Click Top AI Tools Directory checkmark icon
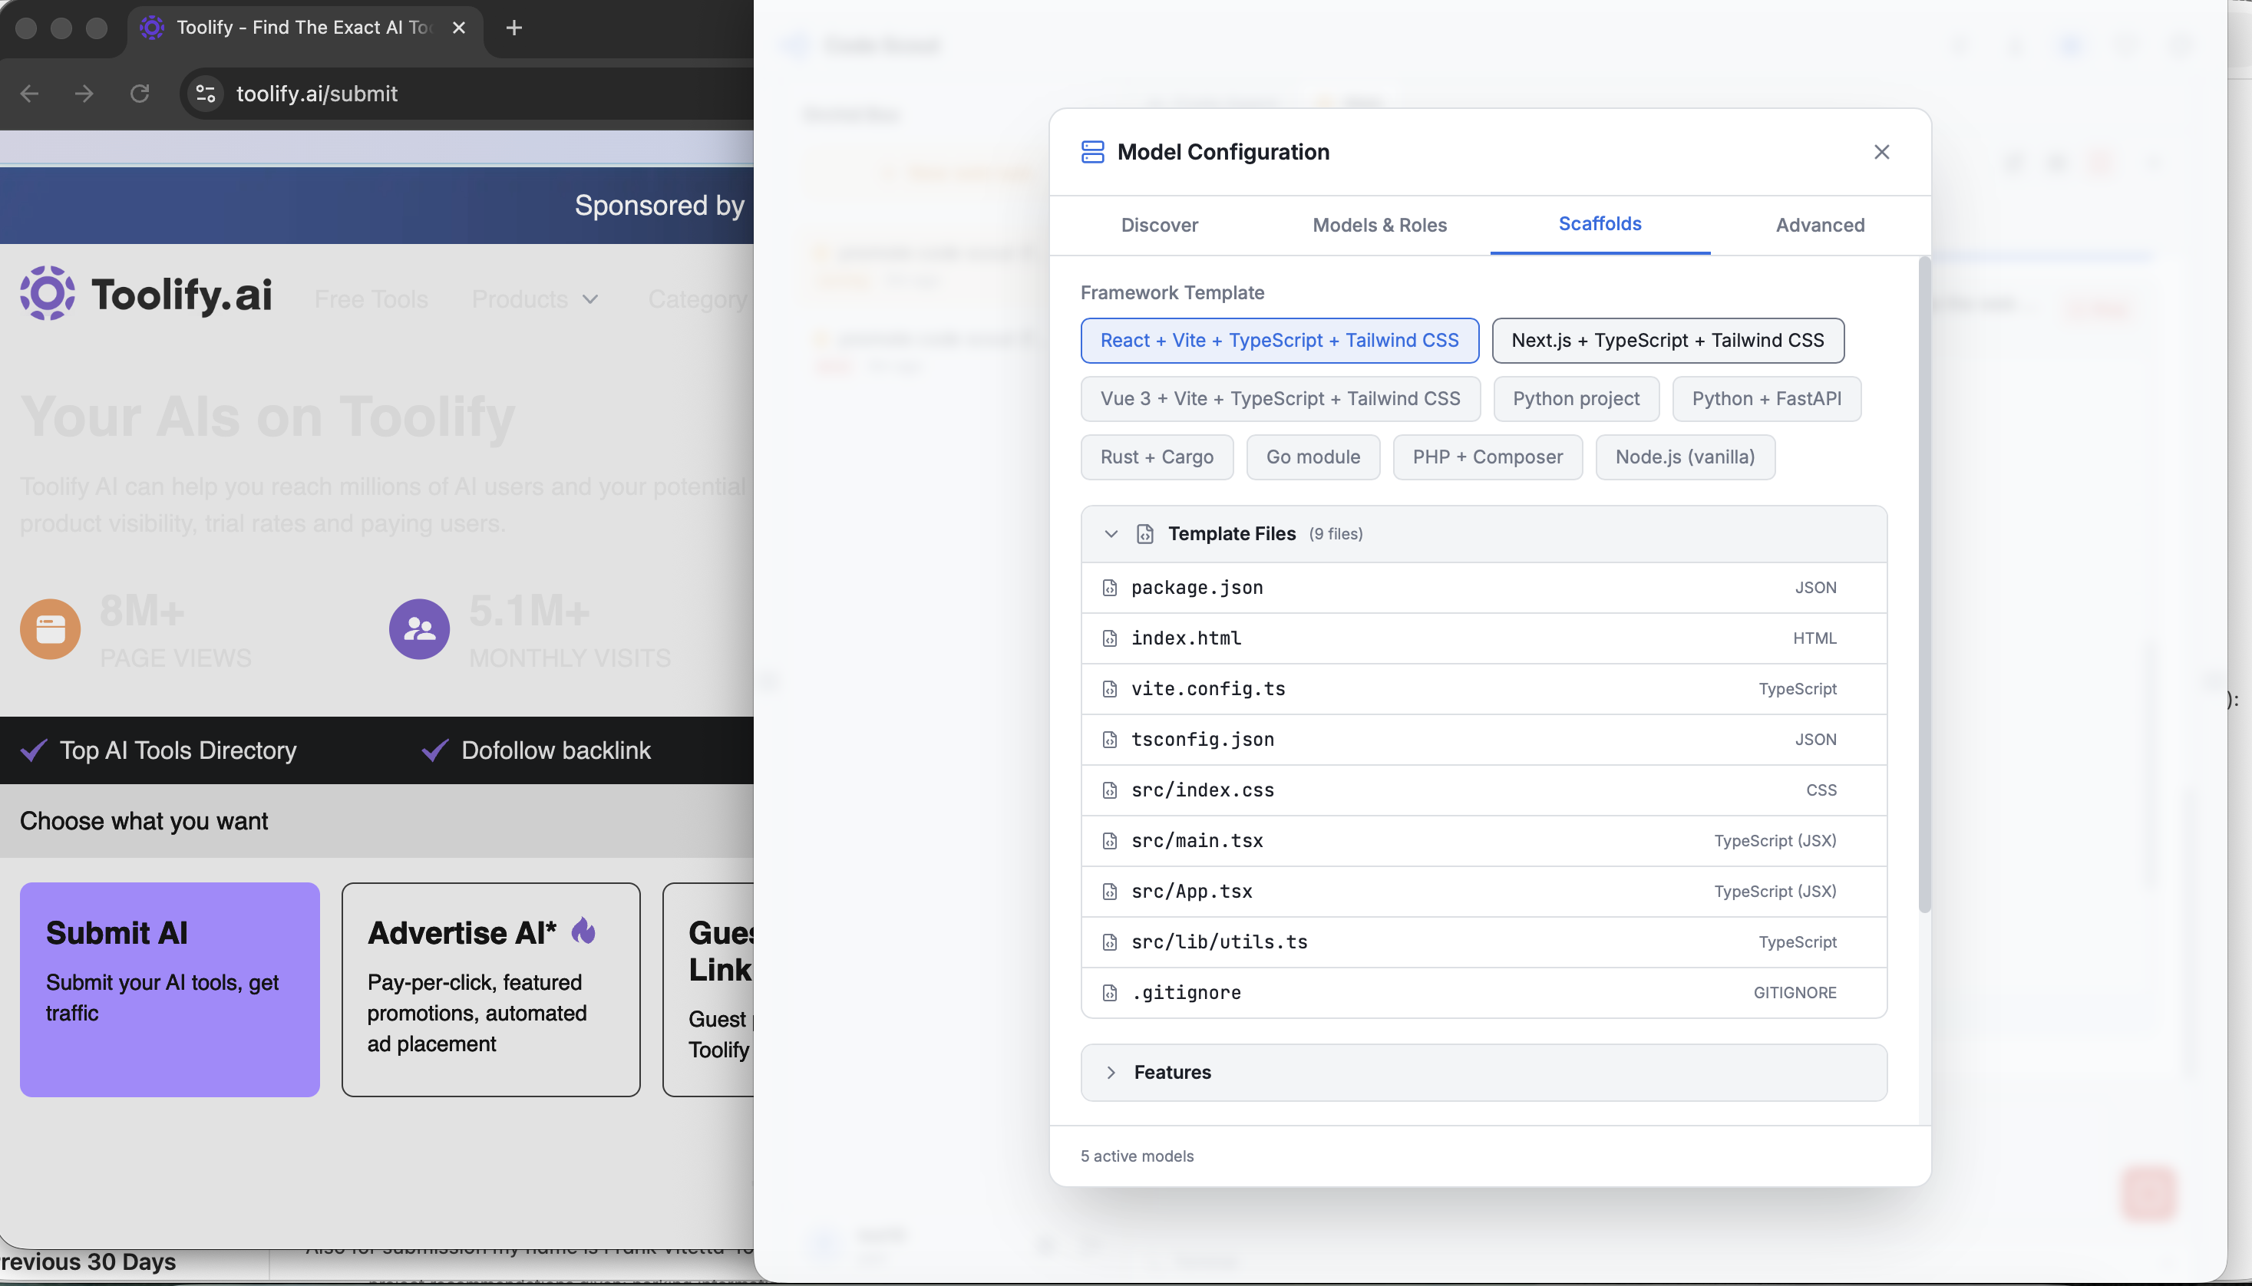 point(34,750)
